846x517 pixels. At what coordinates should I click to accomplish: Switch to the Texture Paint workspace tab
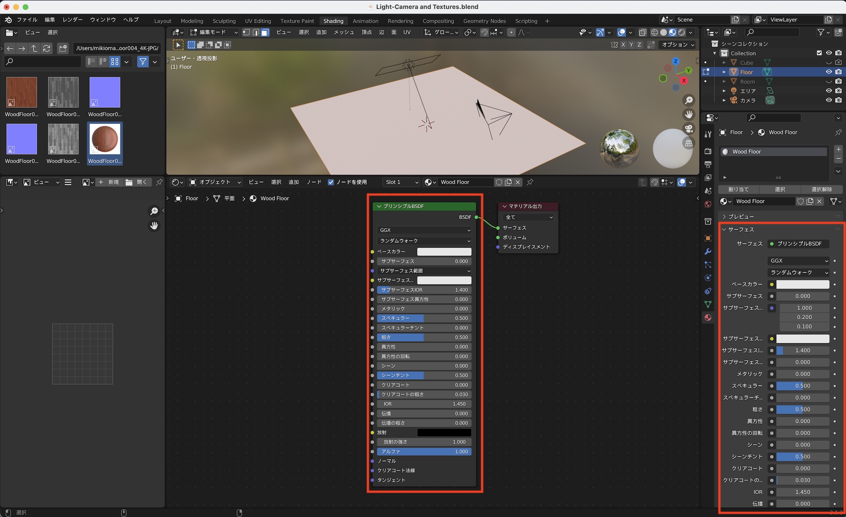(297, 21)
